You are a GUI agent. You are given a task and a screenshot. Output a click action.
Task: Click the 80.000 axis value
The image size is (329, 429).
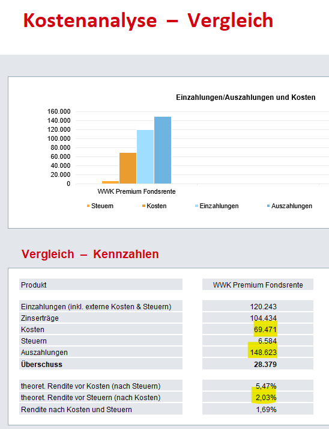point(61,148)
